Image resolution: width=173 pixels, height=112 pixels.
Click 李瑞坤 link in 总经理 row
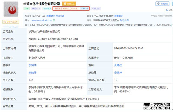click(x=118, y=73)
